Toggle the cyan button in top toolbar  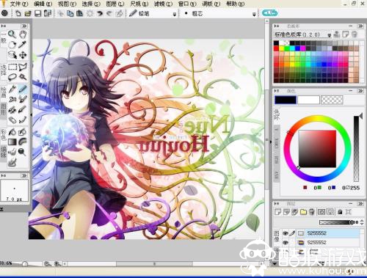coord(270,13)
